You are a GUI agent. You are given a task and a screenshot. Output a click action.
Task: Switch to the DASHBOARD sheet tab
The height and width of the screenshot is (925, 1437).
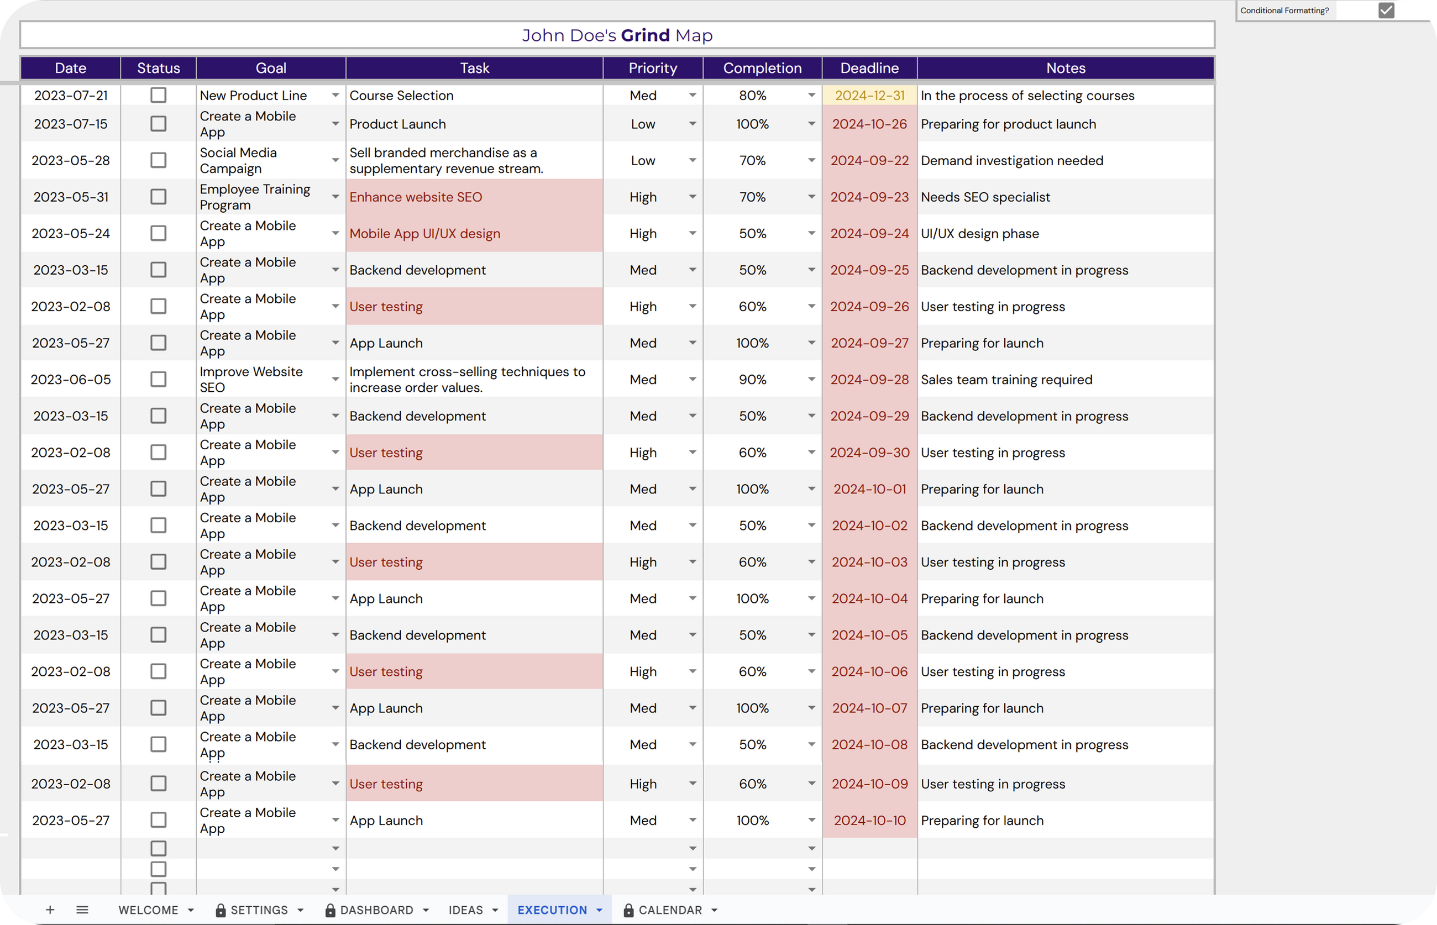pyautogui.click(x=376, y=910)
